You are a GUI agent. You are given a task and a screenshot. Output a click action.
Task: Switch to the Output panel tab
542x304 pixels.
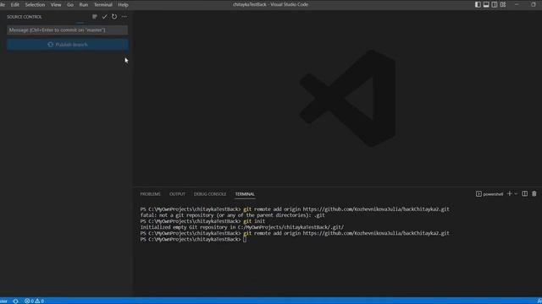click(177, 194)
